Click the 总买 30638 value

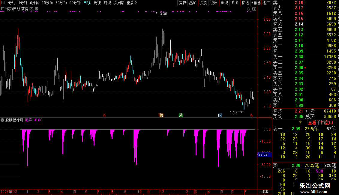[x=330, y=116]
